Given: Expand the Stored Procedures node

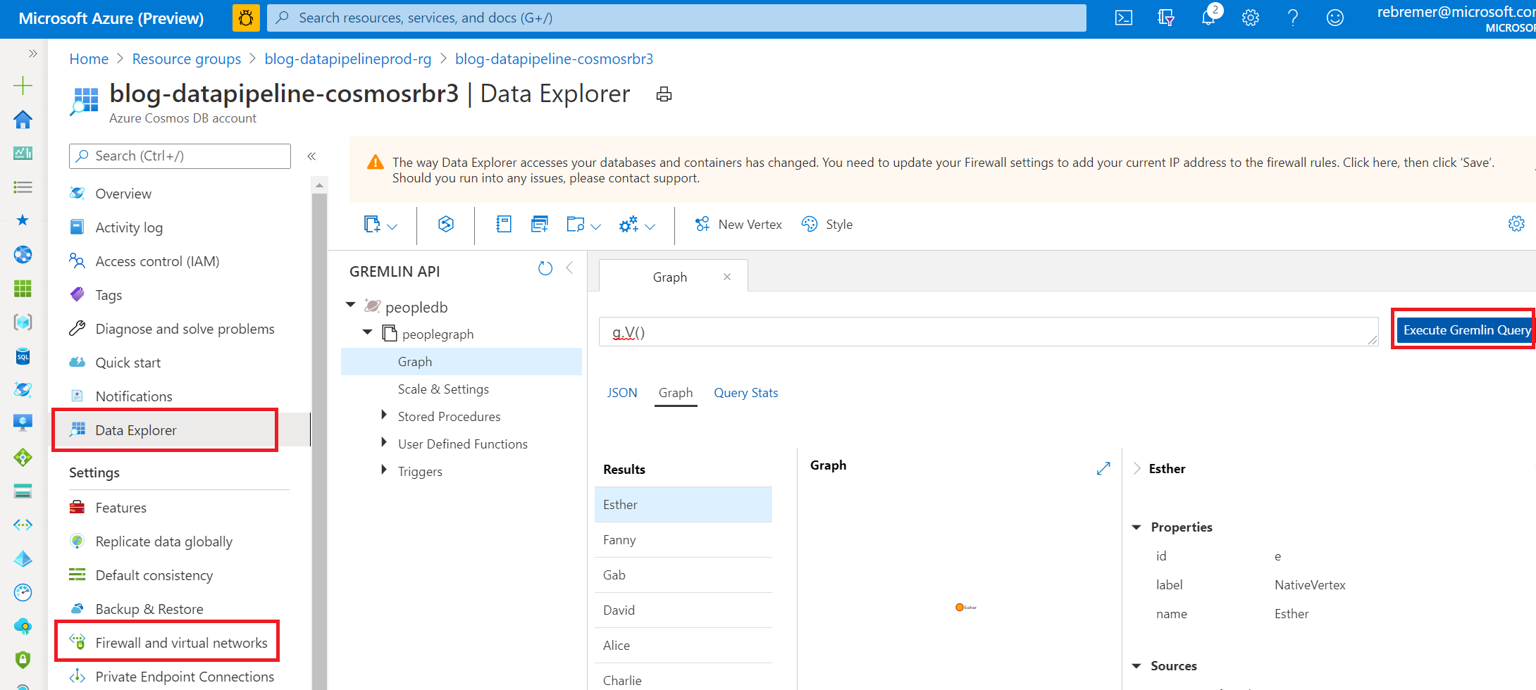Looking at the screenshot, I should click(384, 415).
